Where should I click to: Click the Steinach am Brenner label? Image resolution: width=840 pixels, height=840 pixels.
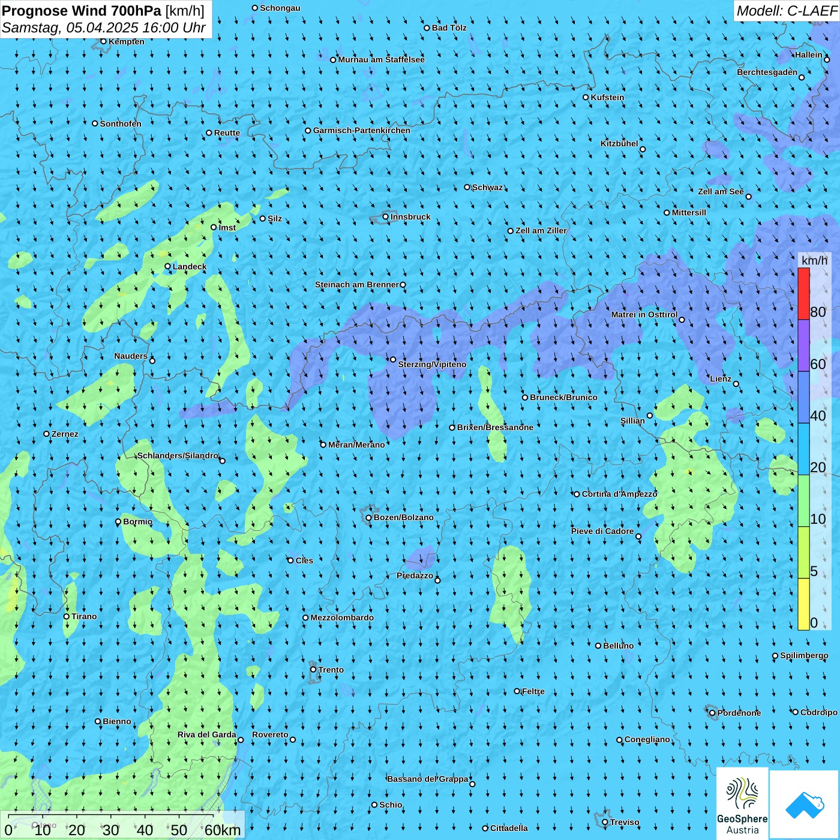click(x=357, y=284)
